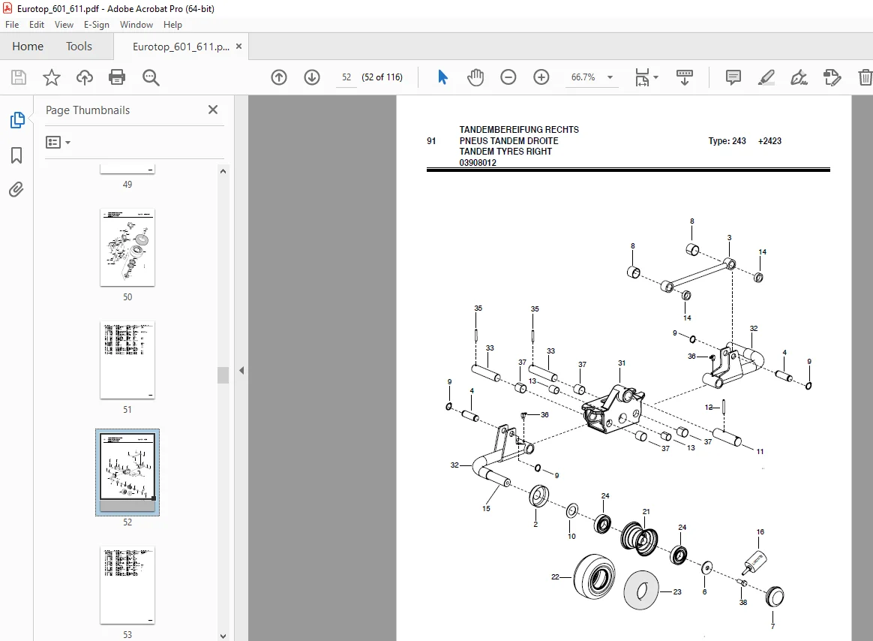Viewport: 873px width, 641px height.
Task: Click thumbnail panel scroll up arrow
Action: [x=223, y=171]
